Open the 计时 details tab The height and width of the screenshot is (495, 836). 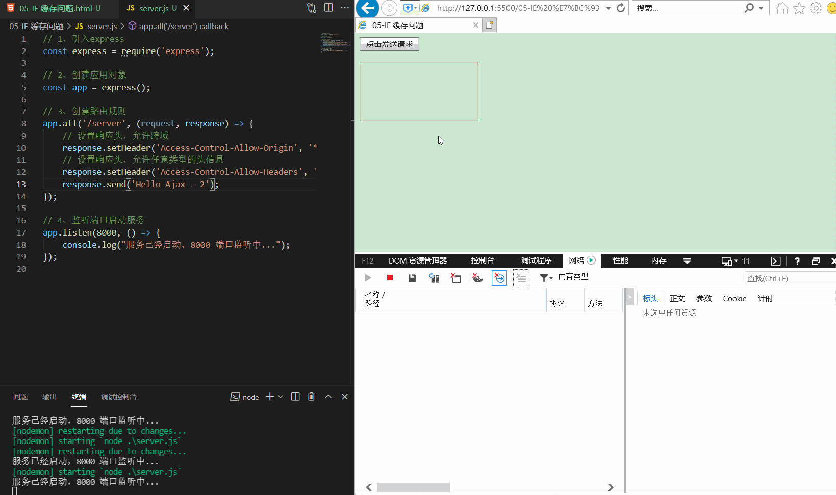[765, 299]
